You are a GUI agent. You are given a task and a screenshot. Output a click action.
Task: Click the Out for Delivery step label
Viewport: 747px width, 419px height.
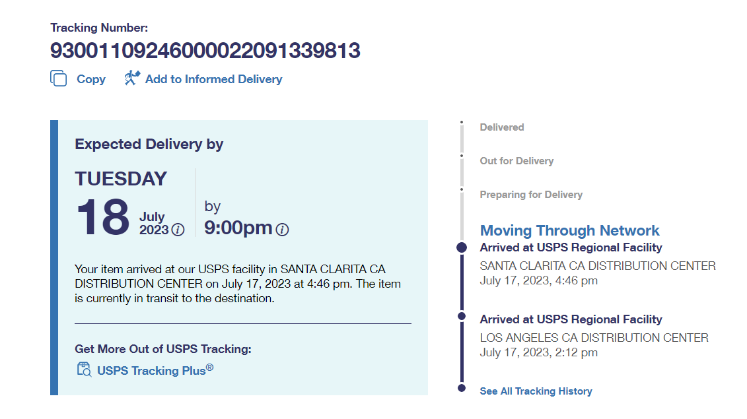[516, 161]
